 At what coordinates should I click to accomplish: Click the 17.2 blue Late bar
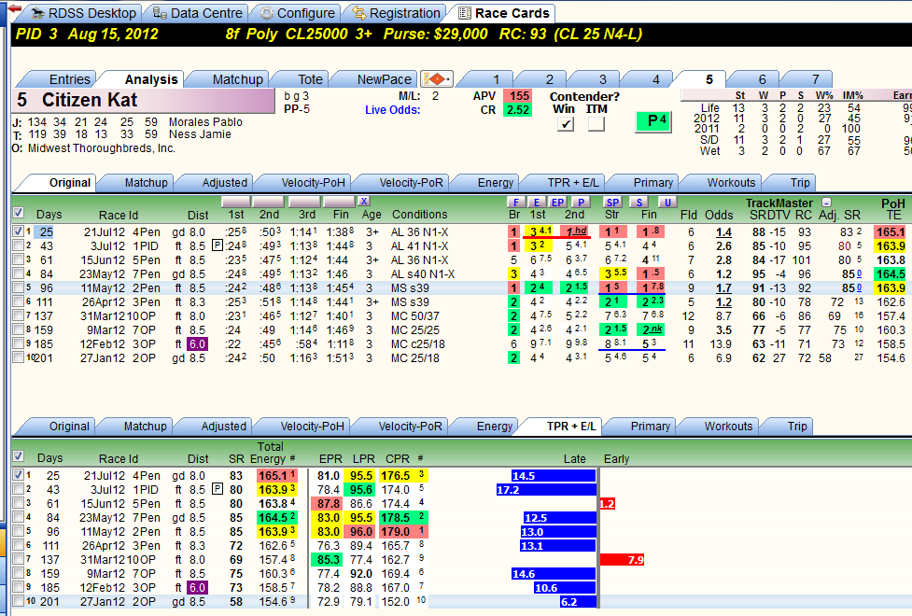click(546, 490)
